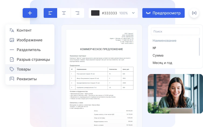The image size is (203, 127).
Task: Click the #333333 color swatch
Action: tap(95, 13)
